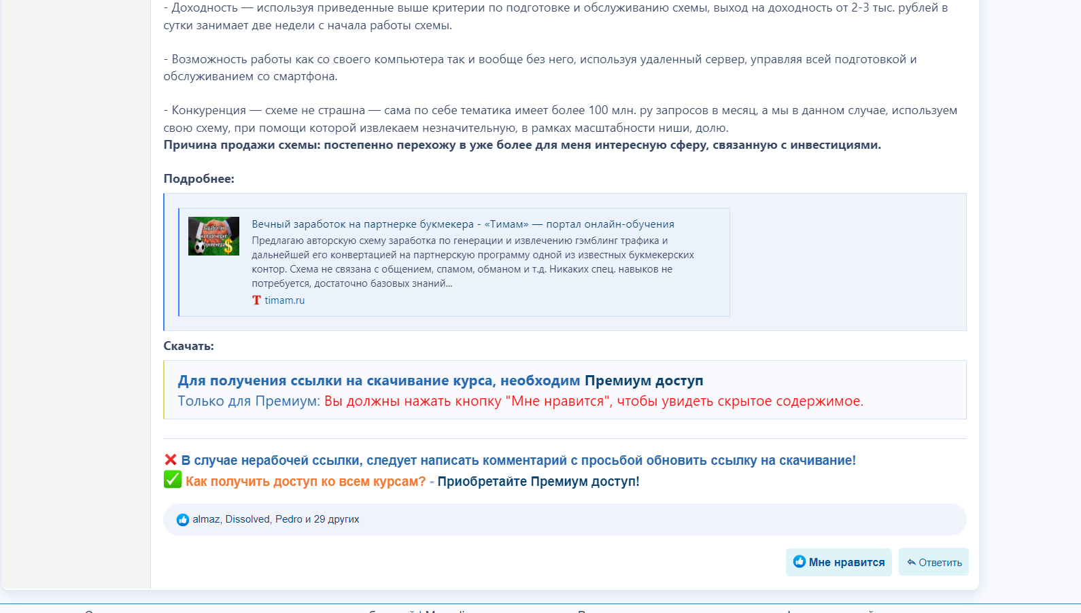Click the 'Ответить' reply button
Image resolution: width=1081 pixels, height=613 pixels.
933,562
